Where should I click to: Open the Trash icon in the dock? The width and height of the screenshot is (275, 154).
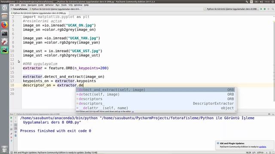(x=4, y=149)
